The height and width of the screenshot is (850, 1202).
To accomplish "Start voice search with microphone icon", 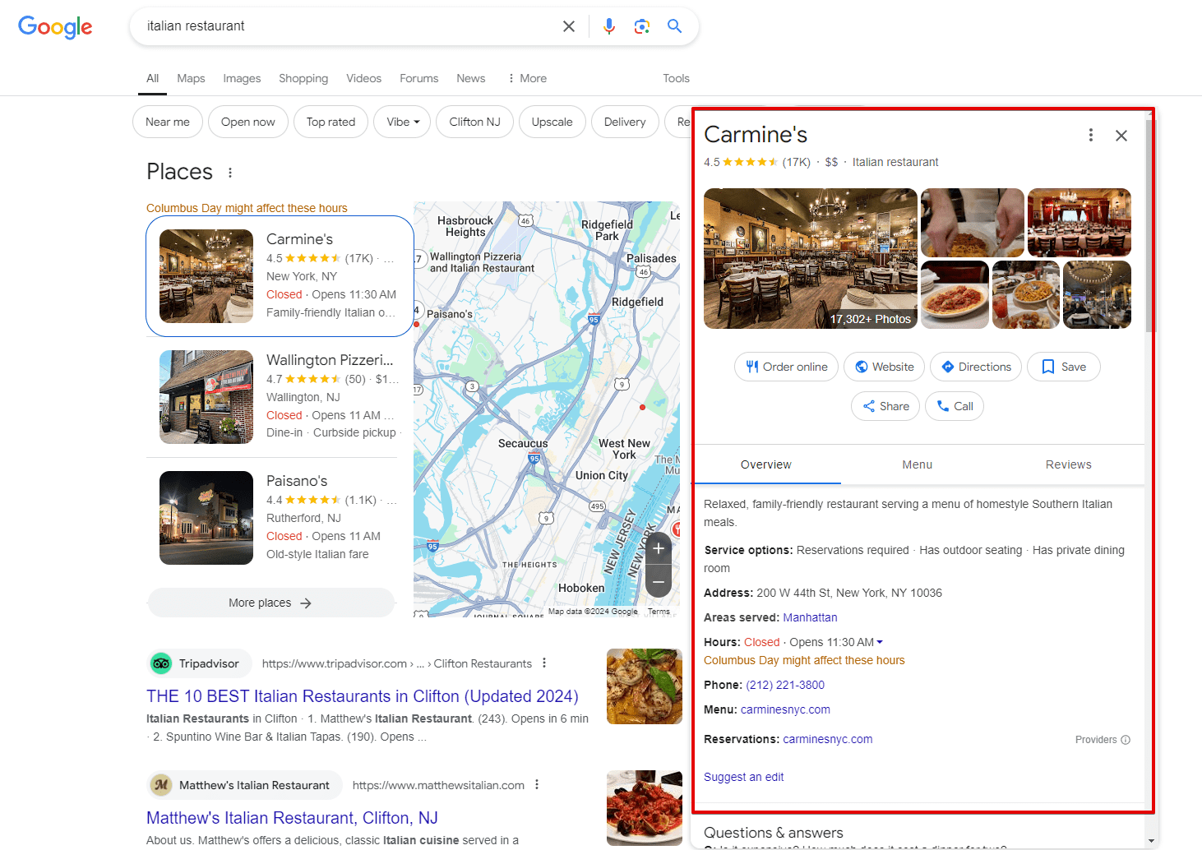I will (609, 26).
